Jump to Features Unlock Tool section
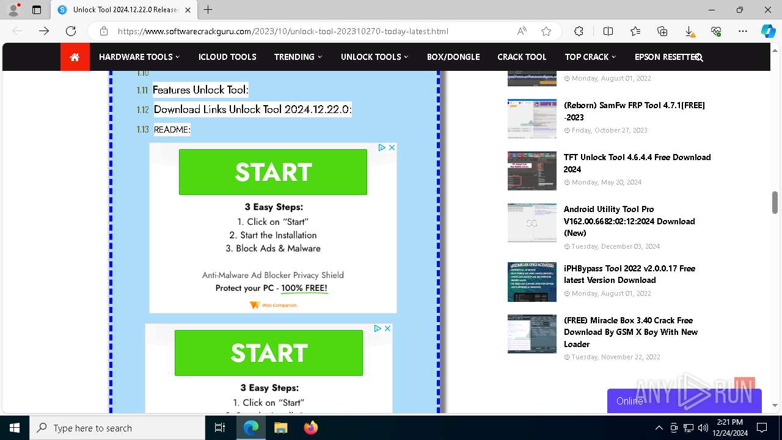782x440 pixels. coord(200,90)
